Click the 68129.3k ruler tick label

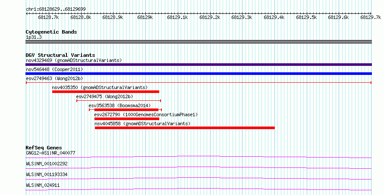(x=242, y=18)
